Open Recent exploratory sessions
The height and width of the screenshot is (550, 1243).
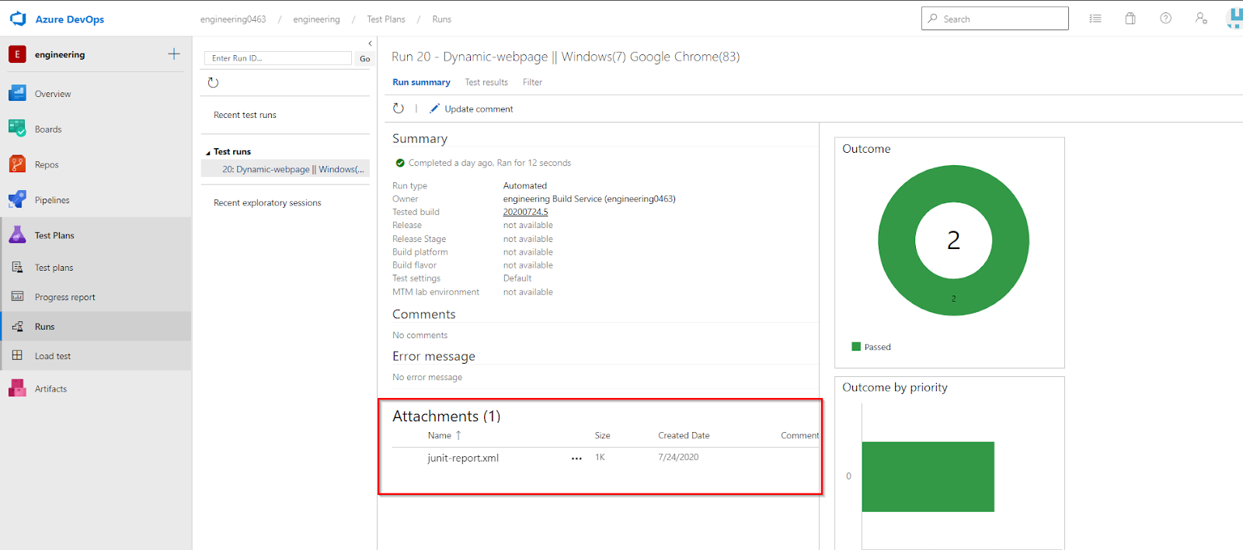click(x=267, y=202)
